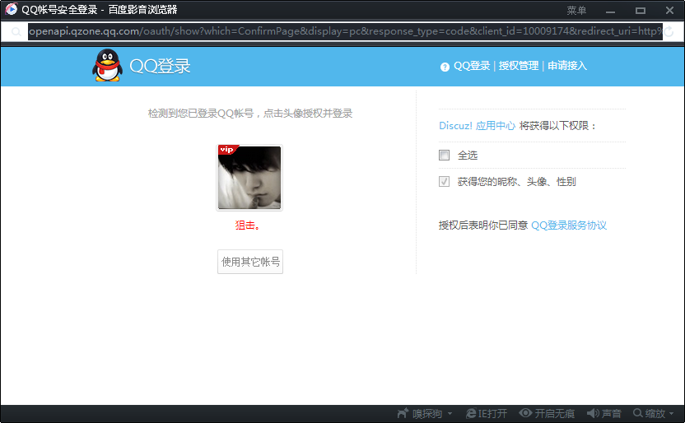This screenshot has height=423, width=685.
Task: Click the QQ登录 title text beside the penguin
Action: pyautogui.click(x=160, y=66)
